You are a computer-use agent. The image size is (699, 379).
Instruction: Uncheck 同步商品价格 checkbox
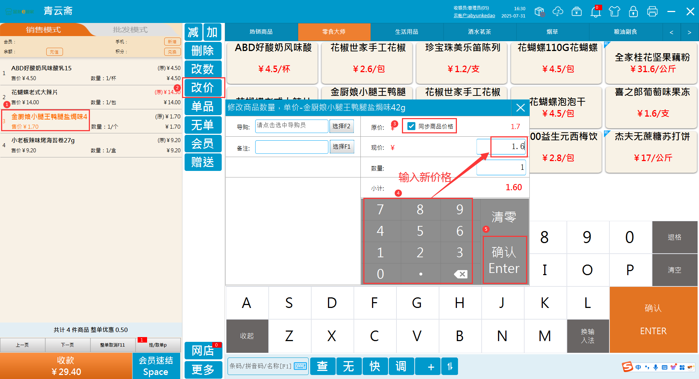(x=411, y=126)
